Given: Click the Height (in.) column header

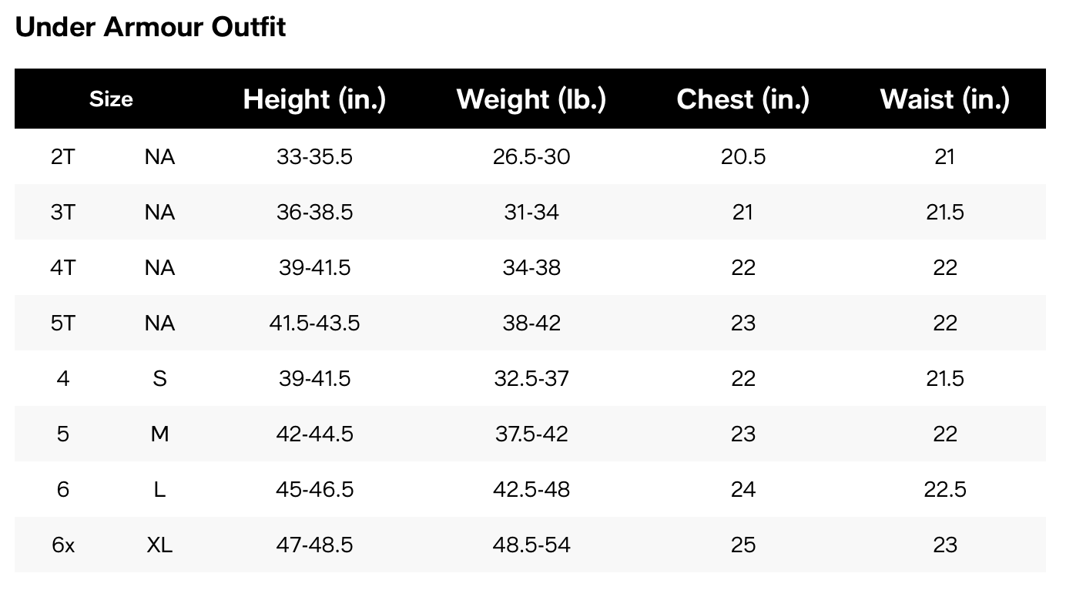Looking at the screenshot, I should pos(314,99).
